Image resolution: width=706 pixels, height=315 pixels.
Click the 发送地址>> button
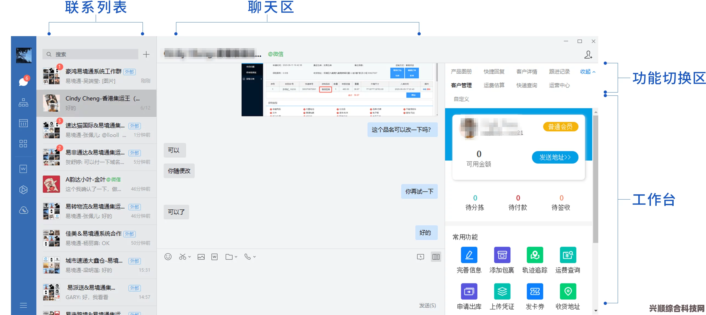coord(555,157)
